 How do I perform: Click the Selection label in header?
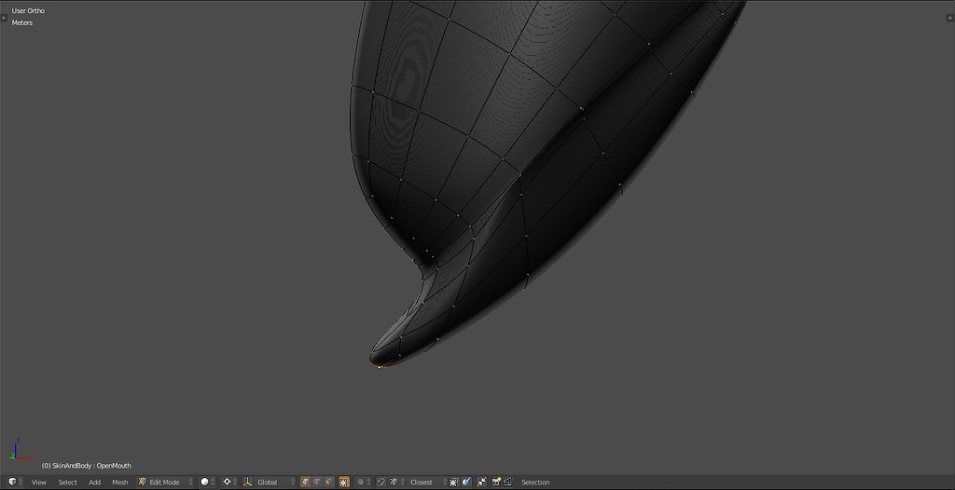(535, 483)
